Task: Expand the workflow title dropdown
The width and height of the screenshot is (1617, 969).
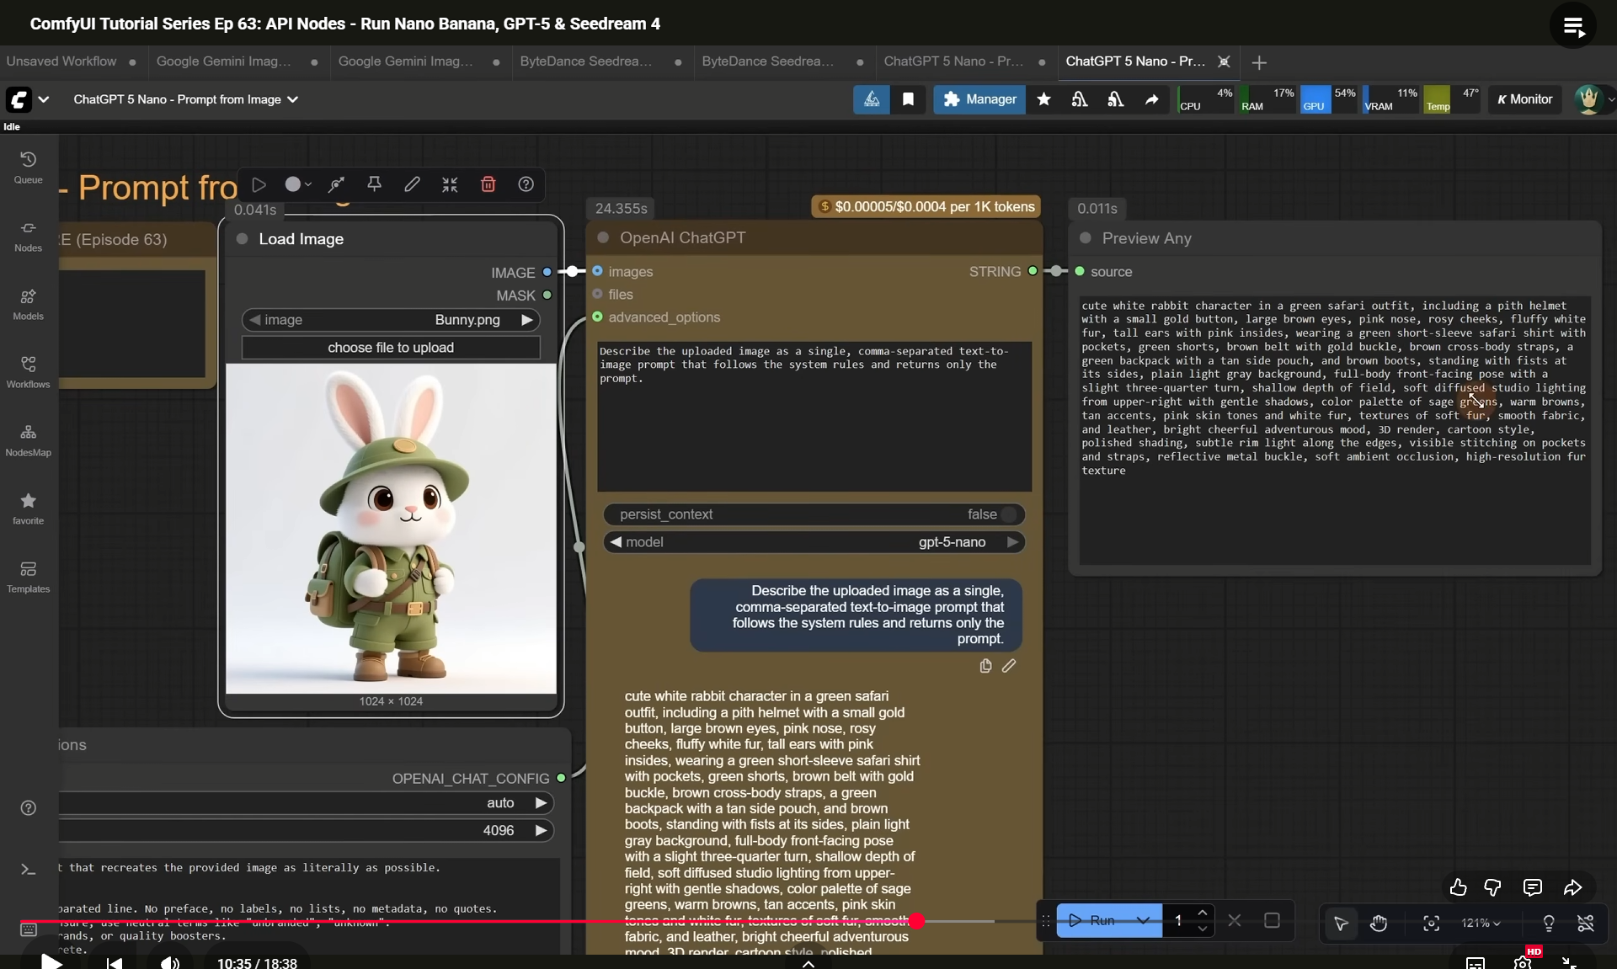Action: click(x=292, y=99)
